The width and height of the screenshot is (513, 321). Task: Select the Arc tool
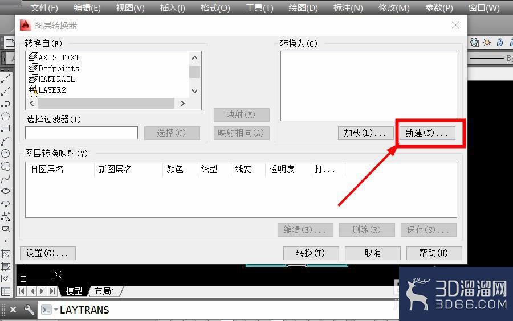click(6, 141)
